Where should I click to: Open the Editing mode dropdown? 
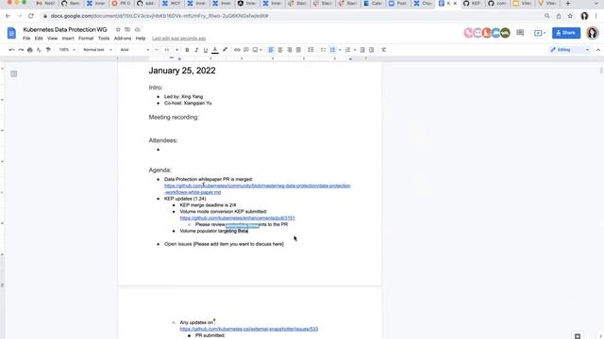coord(570,50)
